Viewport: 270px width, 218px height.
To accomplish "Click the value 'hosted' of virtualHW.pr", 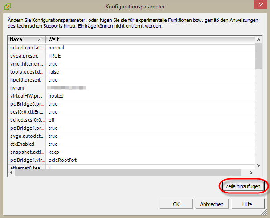I will (56, 96).
